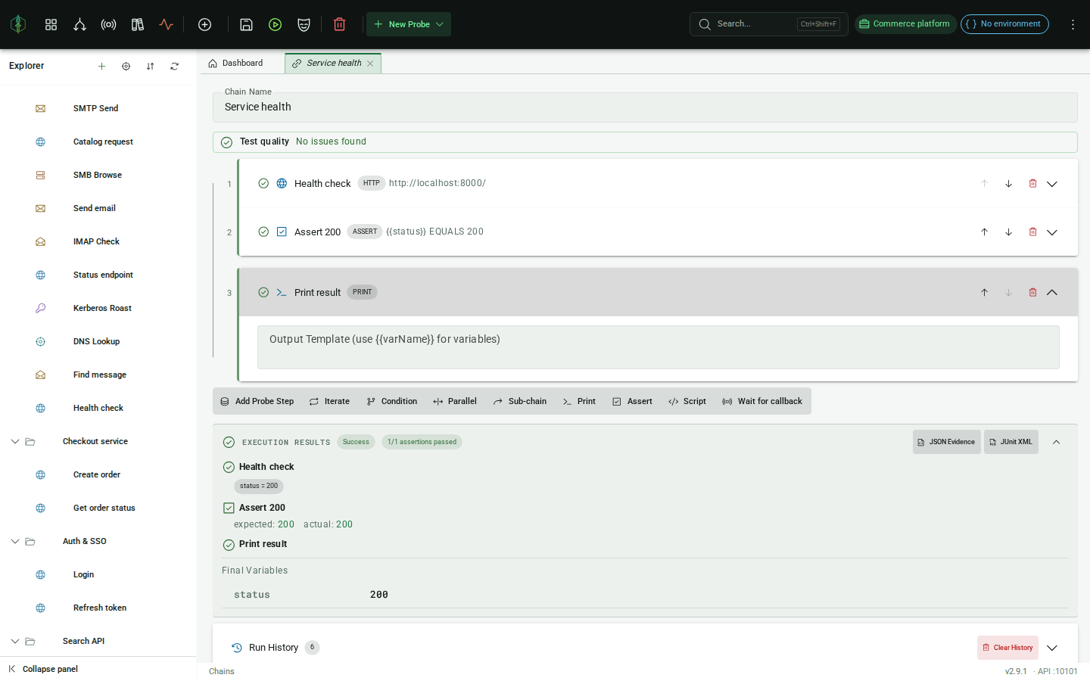1090x681 pixels.
Task: Collapse the Auth & SSO folder
Action: coord(14,541)
